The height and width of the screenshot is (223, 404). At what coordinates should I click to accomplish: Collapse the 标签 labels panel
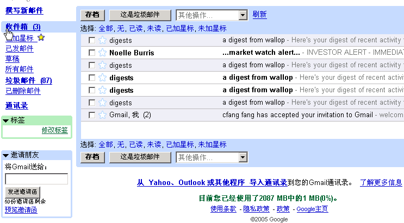pos(6,120)
